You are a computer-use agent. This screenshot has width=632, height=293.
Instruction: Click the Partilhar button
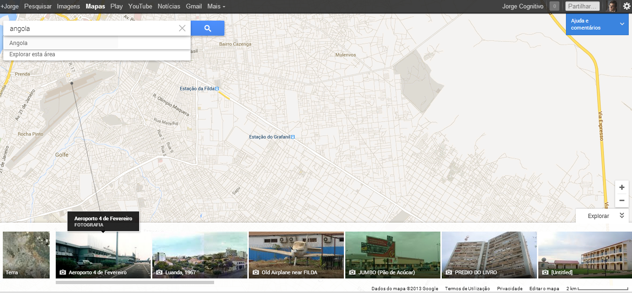click(582, 6)
